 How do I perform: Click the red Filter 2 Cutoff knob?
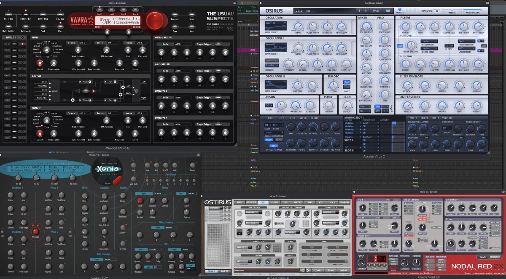pyautogui.click(x=39, y=134)
